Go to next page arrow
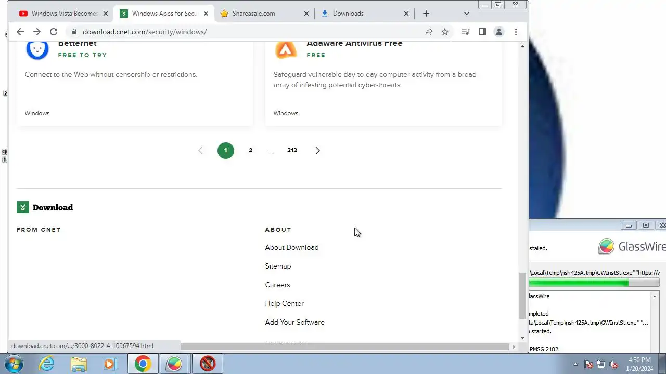Screen dimensions: 666x374 (x=317, y=150)
